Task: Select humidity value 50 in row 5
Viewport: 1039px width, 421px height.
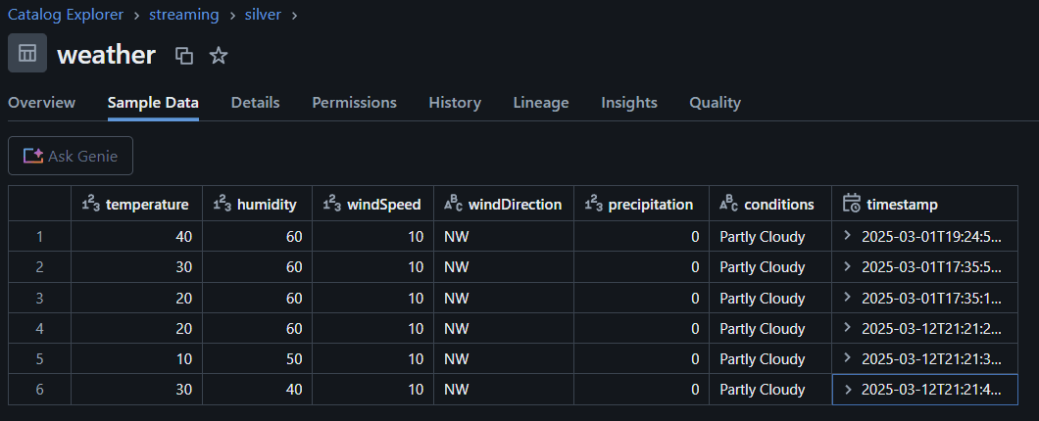Action: 257,358
